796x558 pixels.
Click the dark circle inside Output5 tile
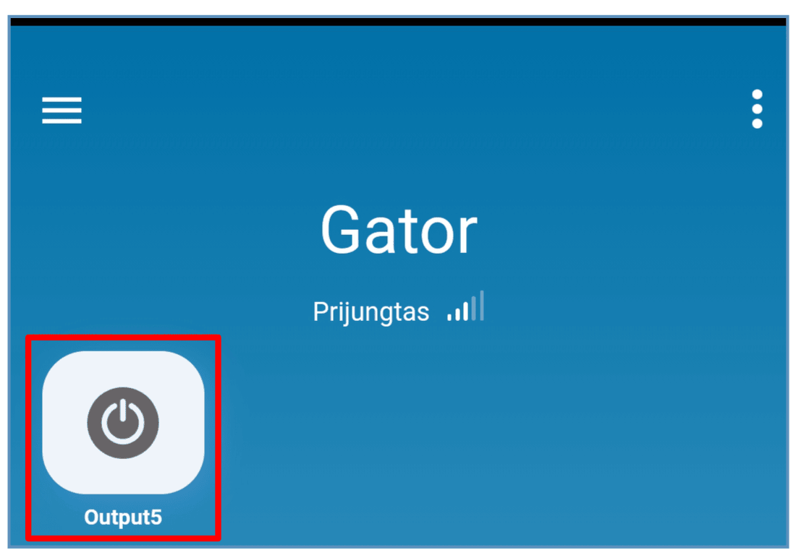(123, 423)
